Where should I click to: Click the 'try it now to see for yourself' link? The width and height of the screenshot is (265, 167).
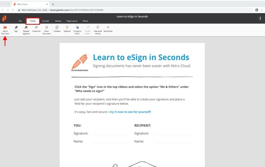tap(130, 112)
